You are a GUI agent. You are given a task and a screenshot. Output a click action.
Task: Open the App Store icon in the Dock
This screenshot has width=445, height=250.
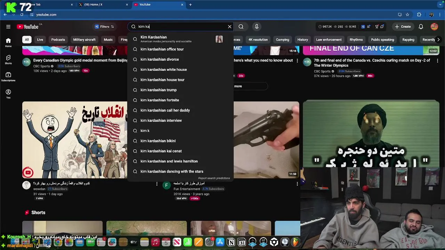click(x=220, y=242)
